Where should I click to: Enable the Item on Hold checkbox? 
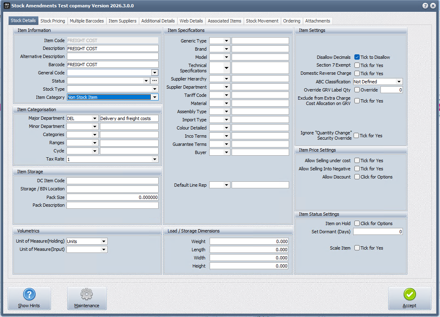(357, 223)
